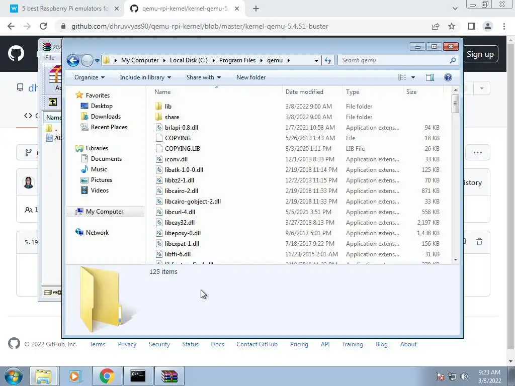Open Command Prompt from the taskbar
The width and height of the screenshot is (515, 386).
coord(138,376)
